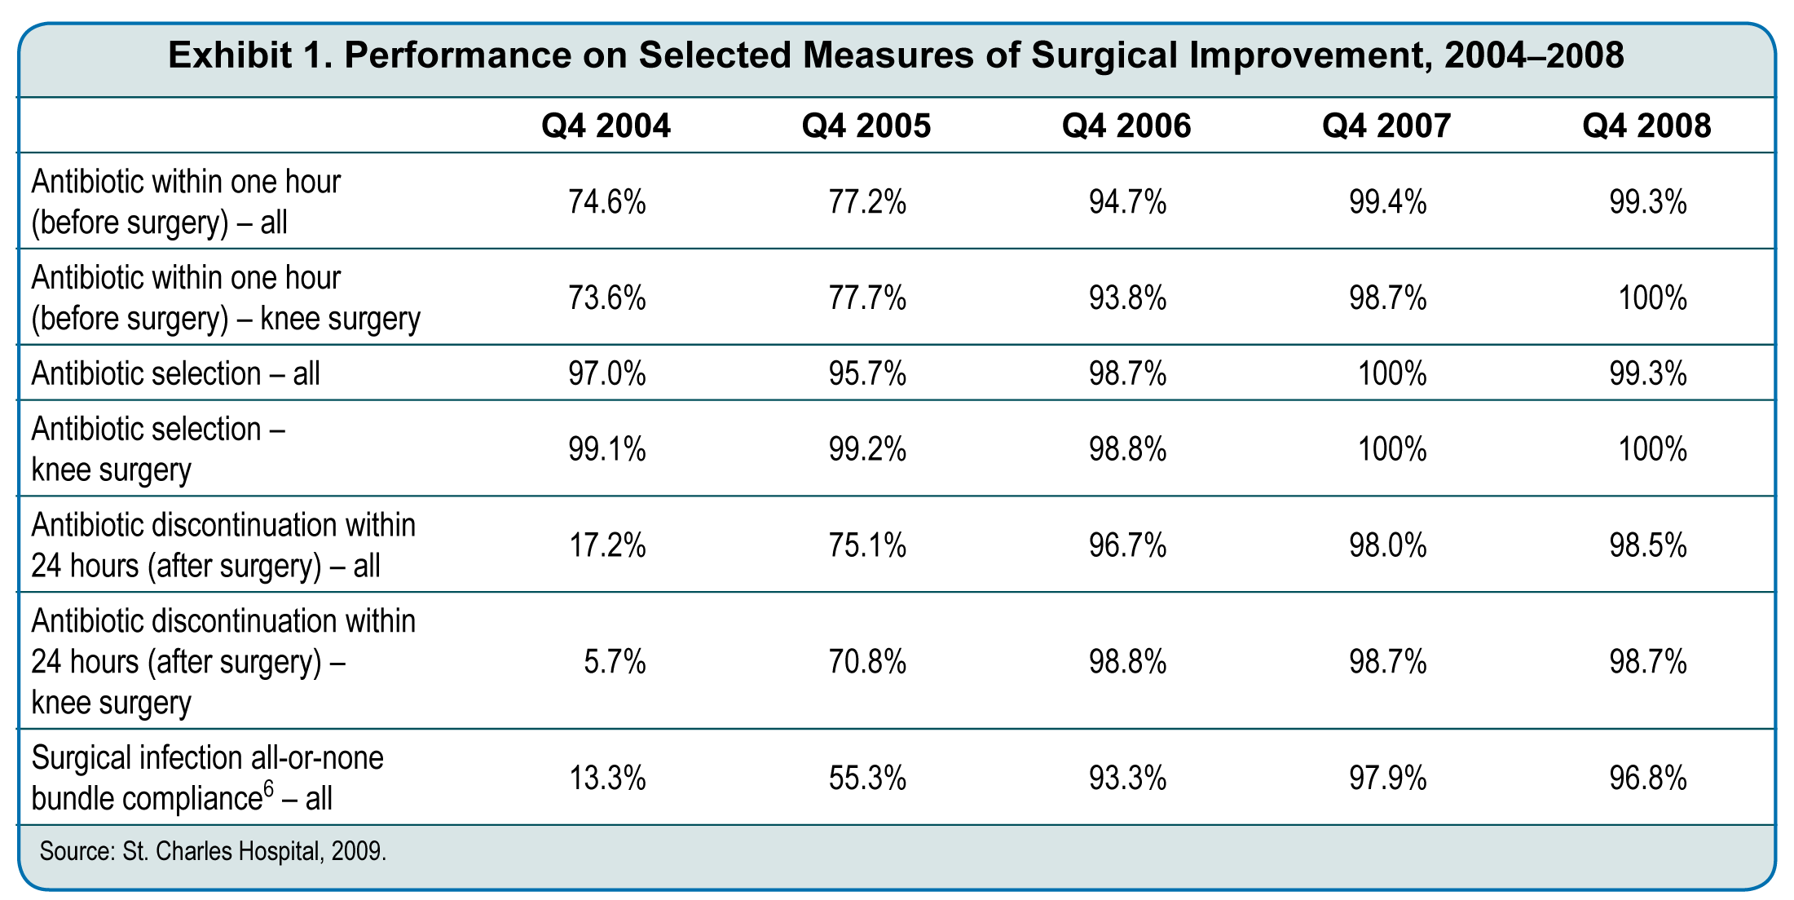Click the Q4 2006 column header
This screenshot has width=1794, height=900.
1126,126
